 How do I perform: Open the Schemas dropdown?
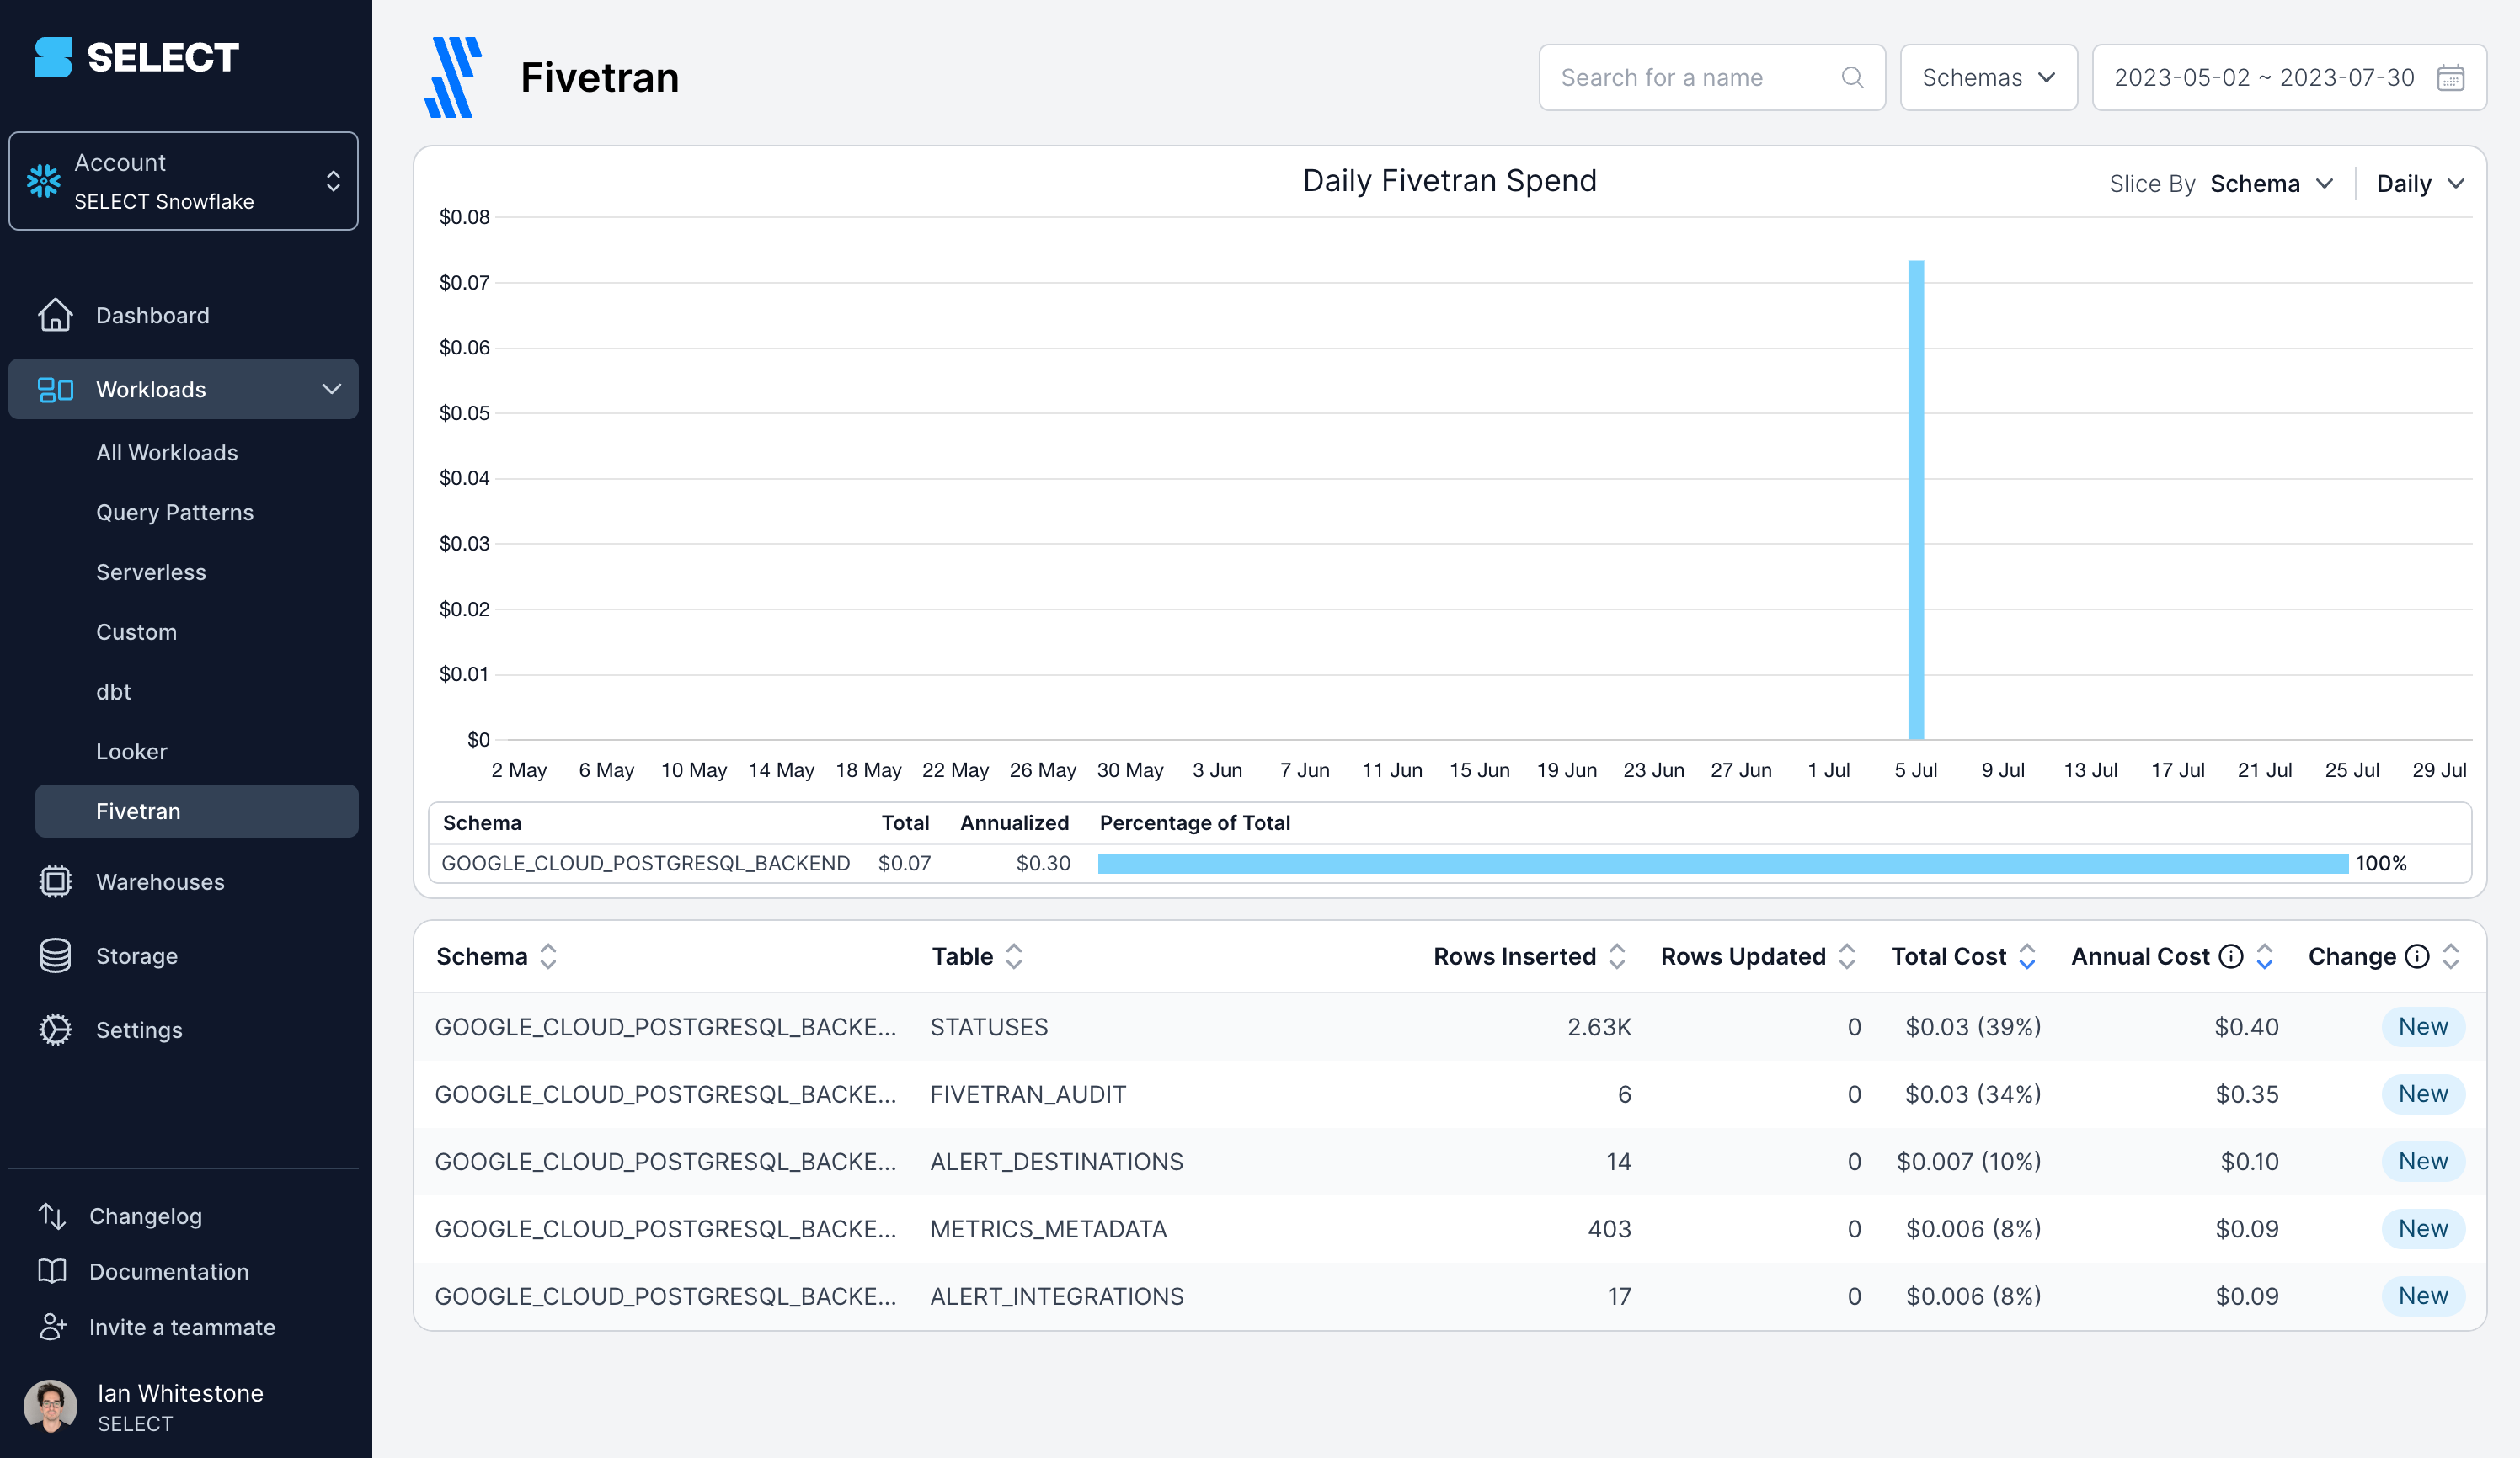[1988, 77]
